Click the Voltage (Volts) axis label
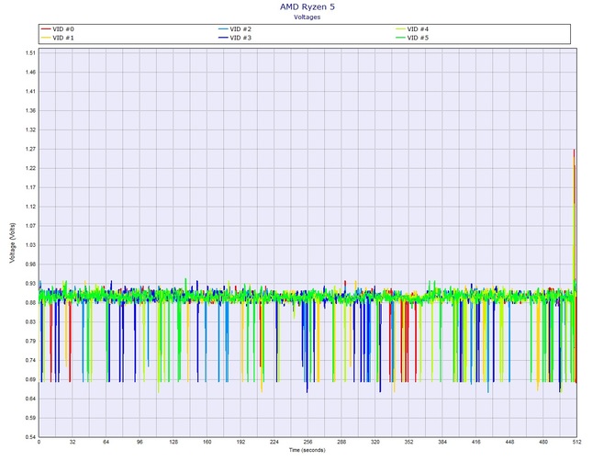The height and width of the screenshot is (461, 615). coord(13,242)
